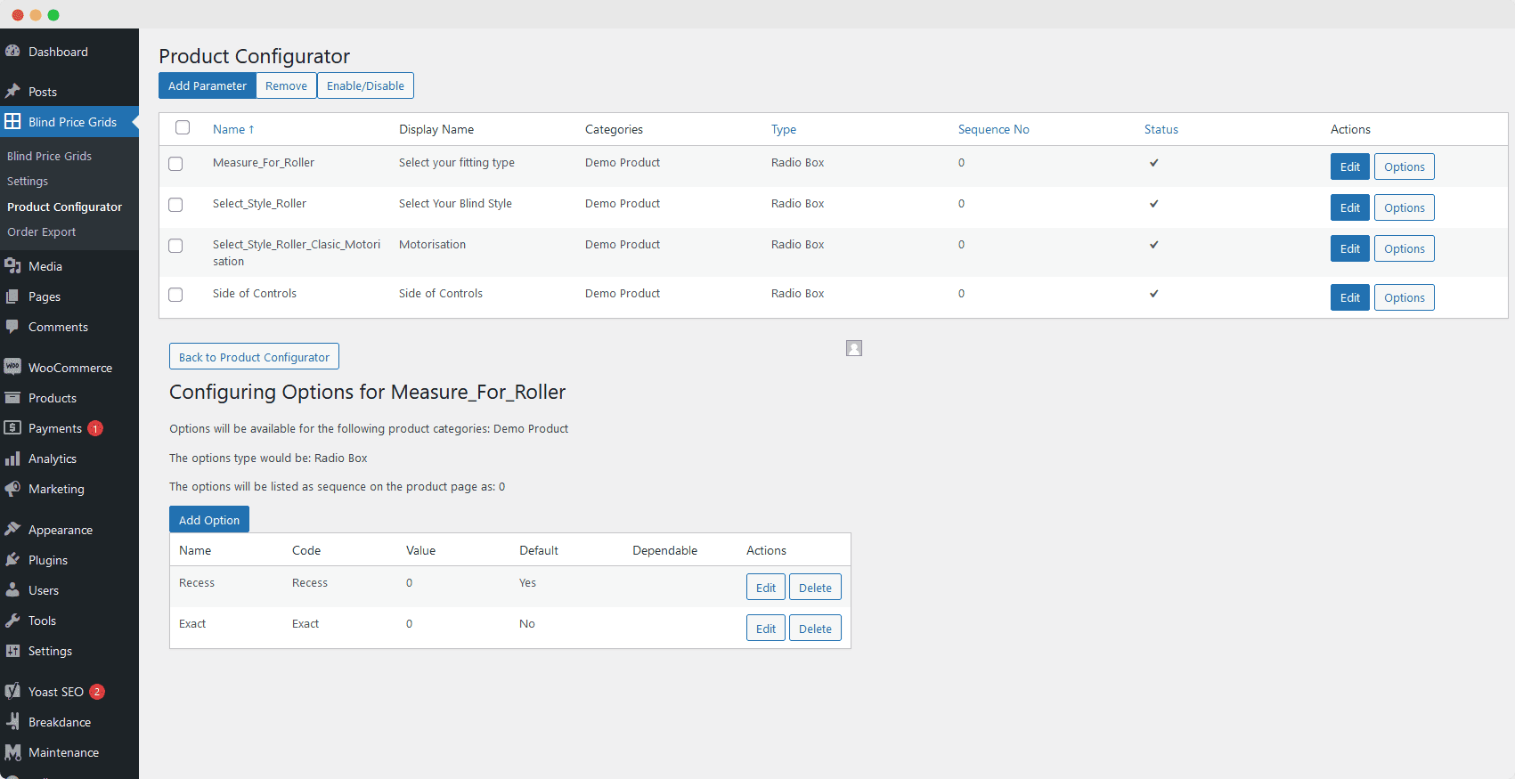This screenshot has height=779, width=1515.
Task: Sort parameters by Sequence No column
Action: [993, 129]
